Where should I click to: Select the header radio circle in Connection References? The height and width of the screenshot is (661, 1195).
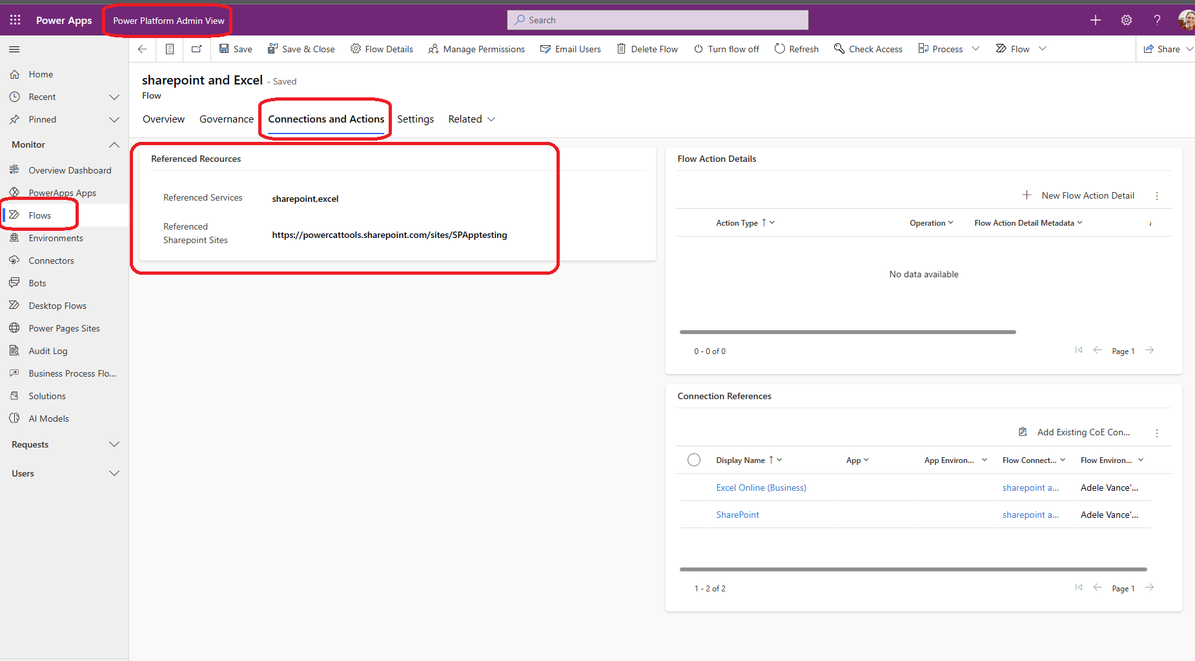coord(694,460)
